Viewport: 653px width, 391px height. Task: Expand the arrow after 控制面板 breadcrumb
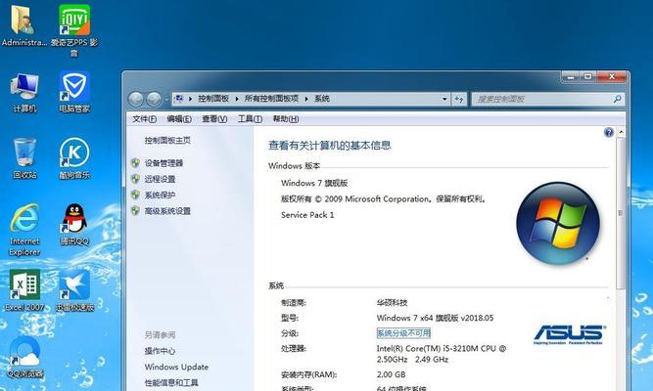[x=237, y=99]
